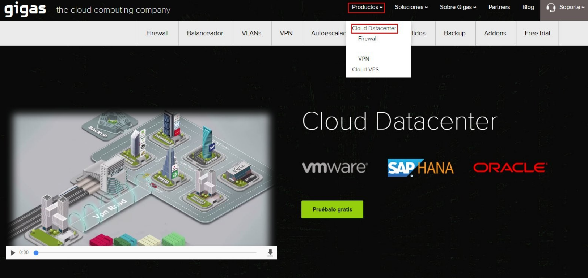
Task: Select Cloud VPS in dropdown menu
Action: click(365, 69)
